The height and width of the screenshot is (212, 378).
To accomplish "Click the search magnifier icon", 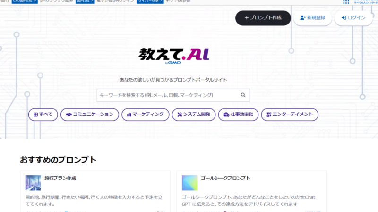I will tap(243, 95).
